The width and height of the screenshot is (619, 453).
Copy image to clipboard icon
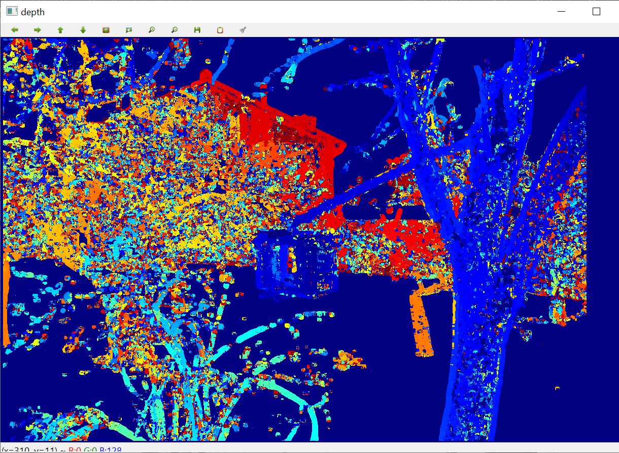220,30
